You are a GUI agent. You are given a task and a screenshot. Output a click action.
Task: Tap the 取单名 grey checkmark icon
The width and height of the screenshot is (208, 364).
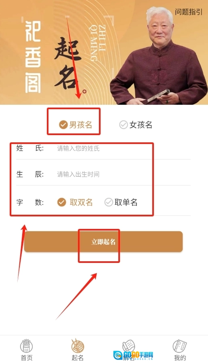[x=108, y=202]
